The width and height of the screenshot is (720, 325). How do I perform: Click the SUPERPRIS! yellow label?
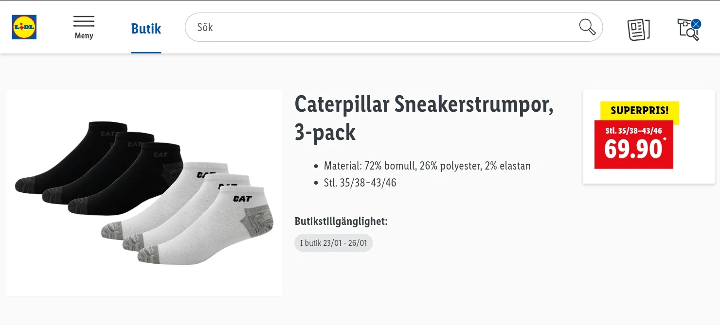pyautogui.click(x=639, y=111)
